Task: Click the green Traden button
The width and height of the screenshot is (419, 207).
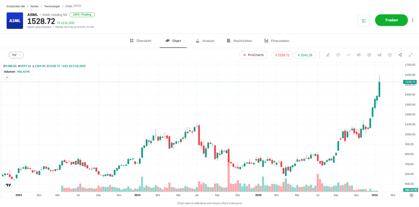Action: tap(391, 20)
